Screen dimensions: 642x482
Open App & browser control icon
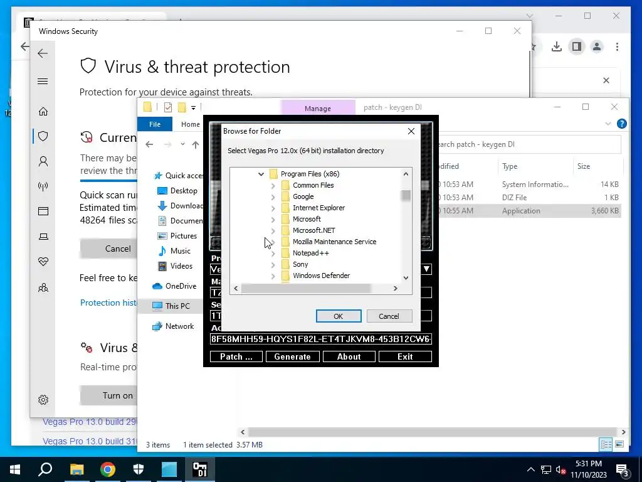43,211
